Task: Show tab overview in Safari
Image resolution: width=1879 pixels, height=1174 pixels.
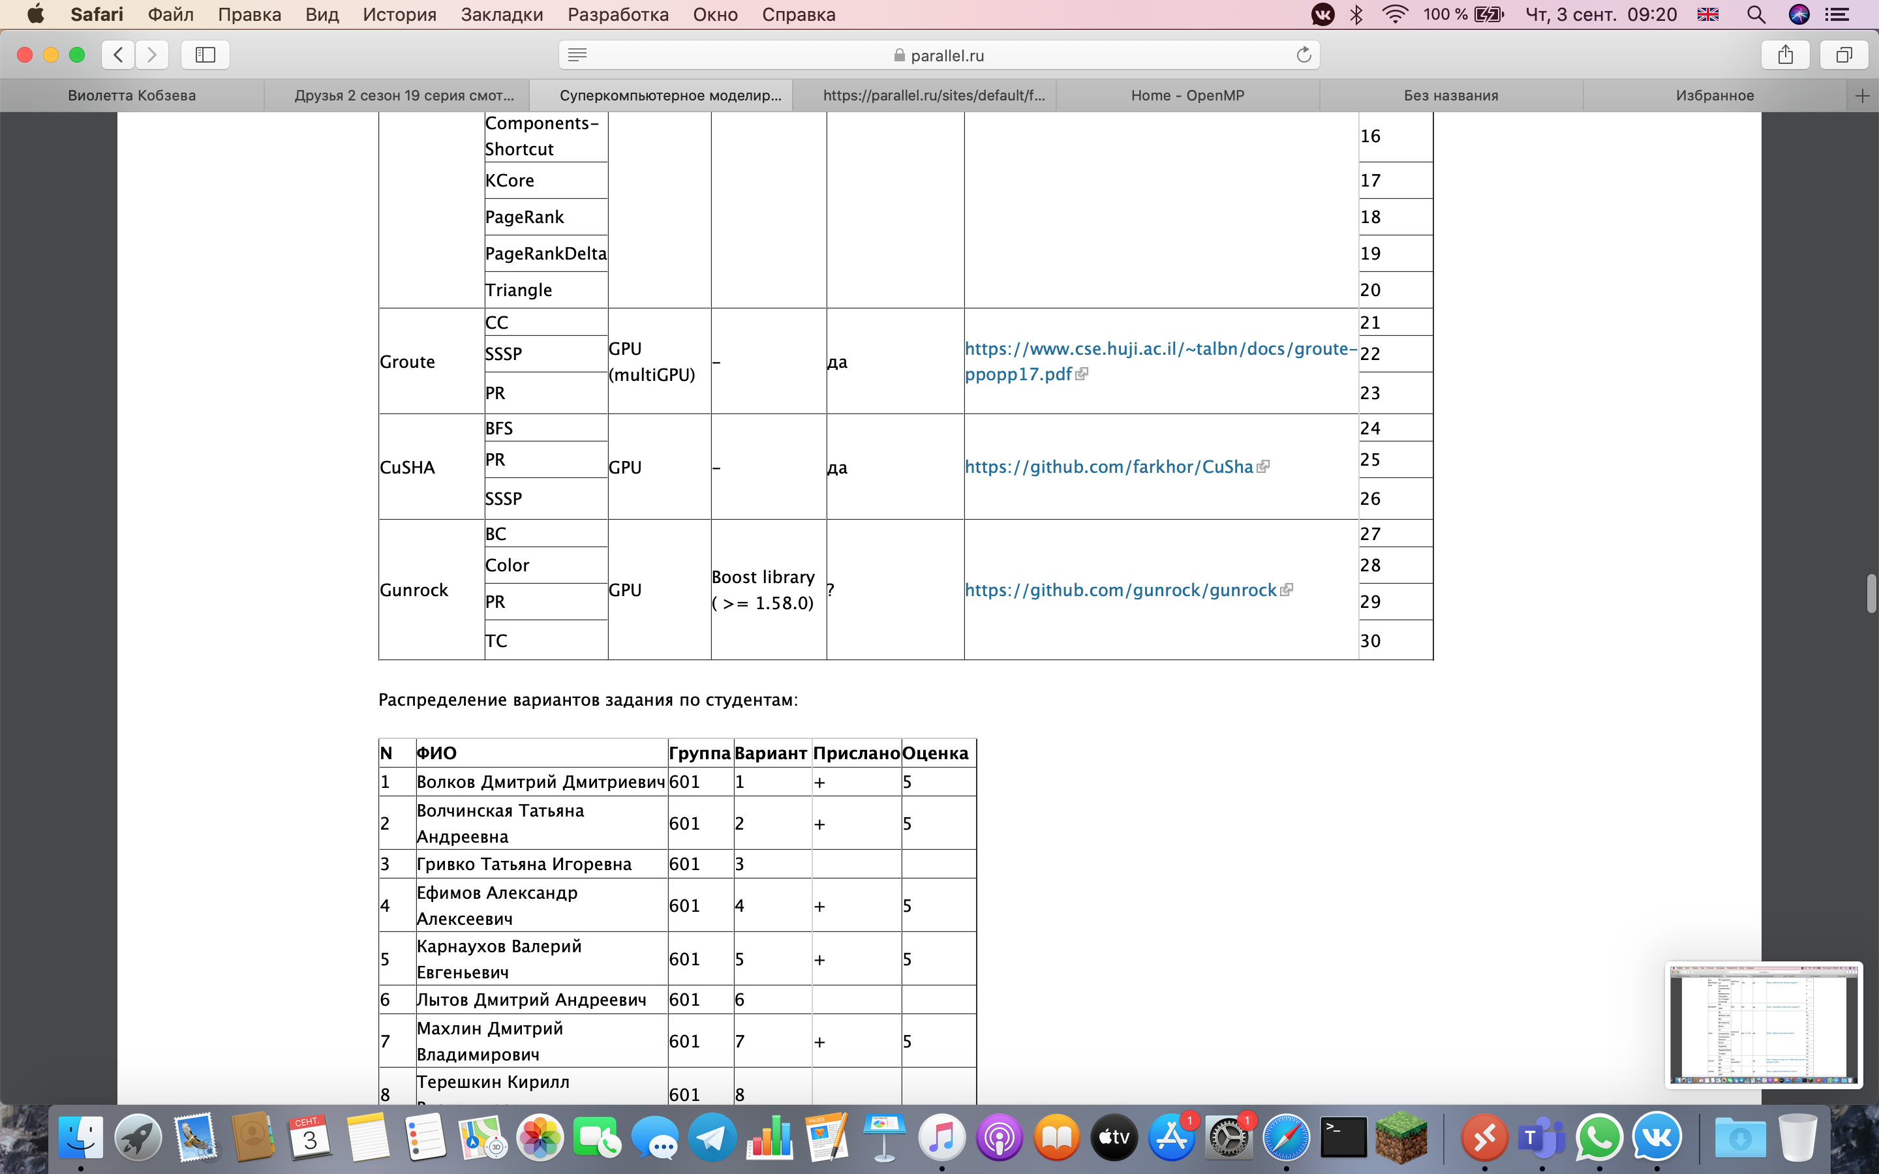Action: (x=1844, y=54)
